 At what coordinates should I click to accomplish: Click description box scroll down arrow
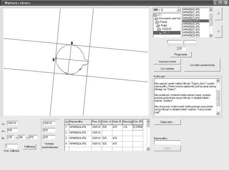218,113
